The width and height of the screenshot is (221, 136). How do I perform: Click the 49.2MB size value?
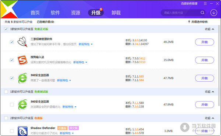pos(168,42)
